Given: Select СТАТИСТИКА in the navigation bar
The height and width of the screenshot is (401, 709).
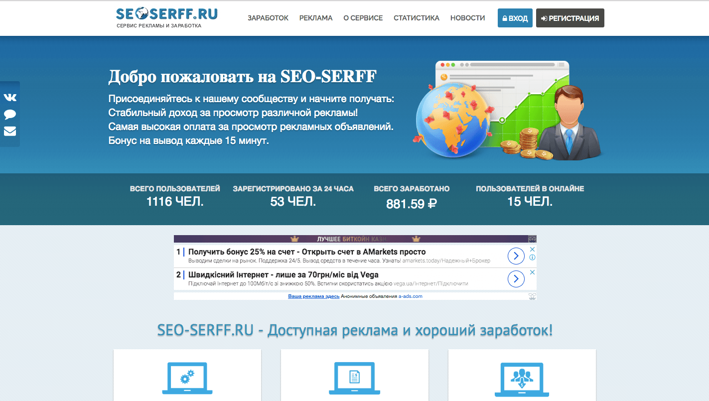Looking at the screenshot, I should tap(417, 17).
